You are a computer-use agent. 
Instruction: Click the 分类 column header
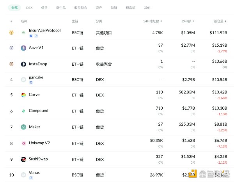tap(99, 21)
